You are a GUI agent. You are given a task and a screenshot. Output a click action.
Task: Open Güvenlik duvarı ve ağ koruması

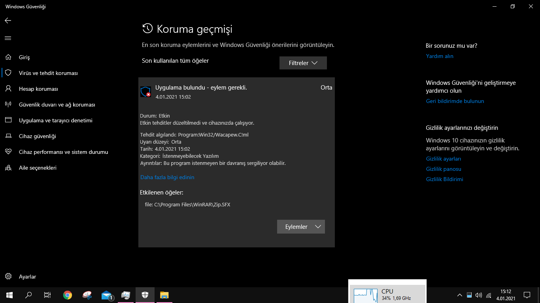[57, 105]
